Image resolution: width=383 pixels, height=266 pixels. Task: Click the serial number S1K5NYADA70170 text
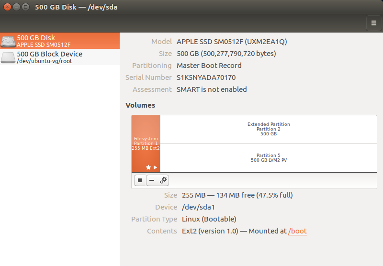(206, 78)
